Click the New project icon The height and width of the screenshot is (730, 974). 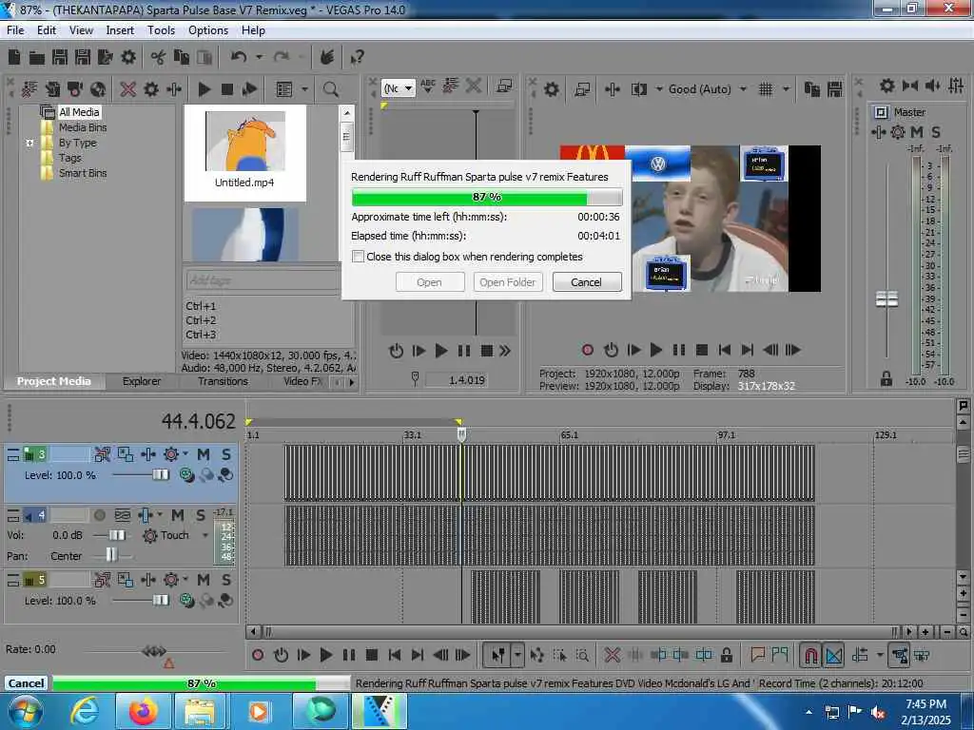pos(14,57)
